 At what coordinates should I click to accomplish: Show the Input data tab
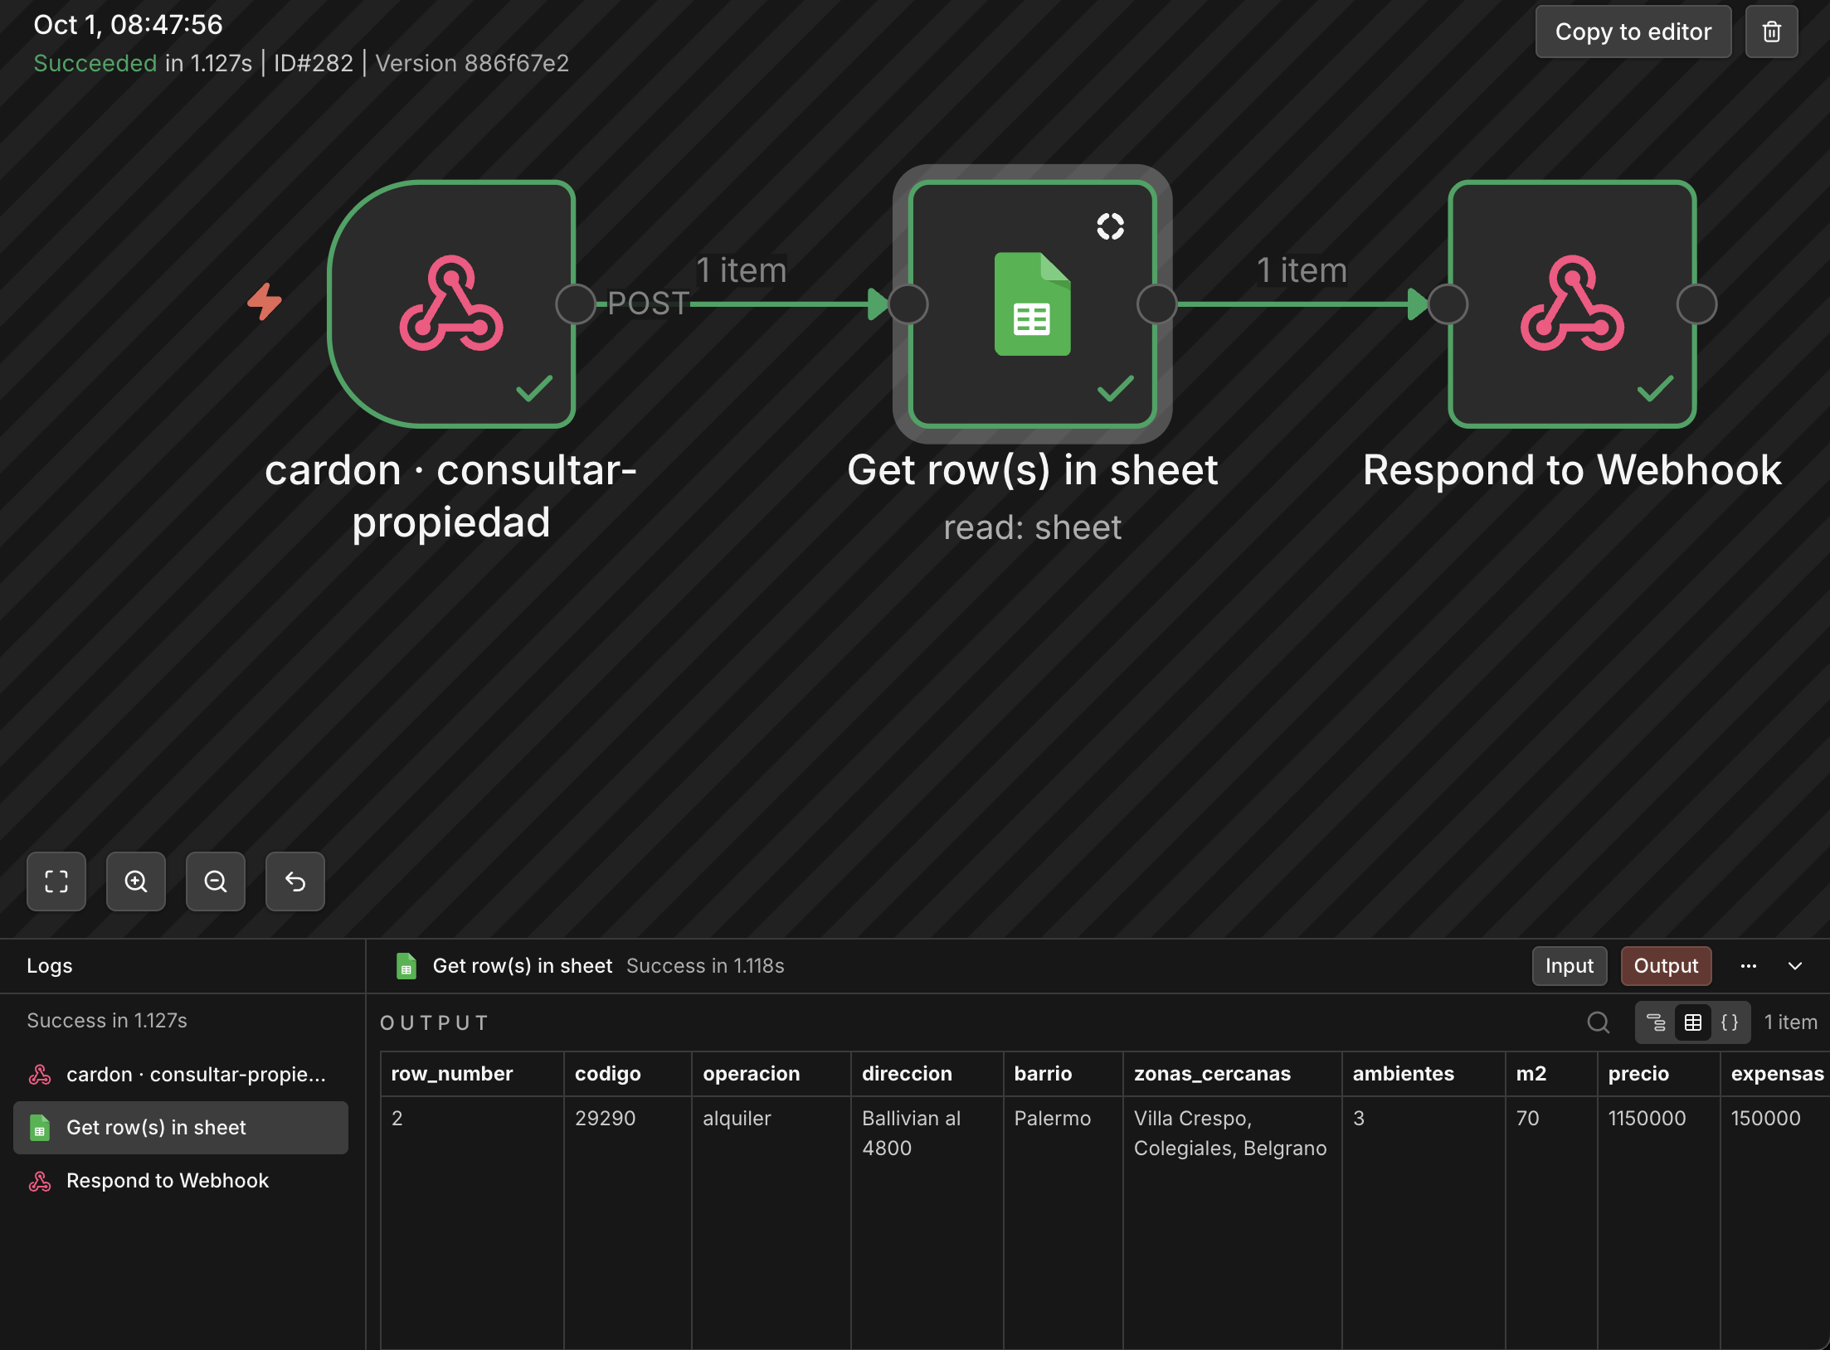[x=1569, y=966]
